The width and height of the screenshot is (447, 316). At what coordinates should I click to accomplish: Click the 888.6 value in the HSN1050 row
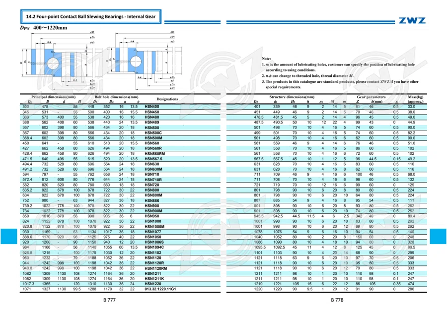point(27,237)
